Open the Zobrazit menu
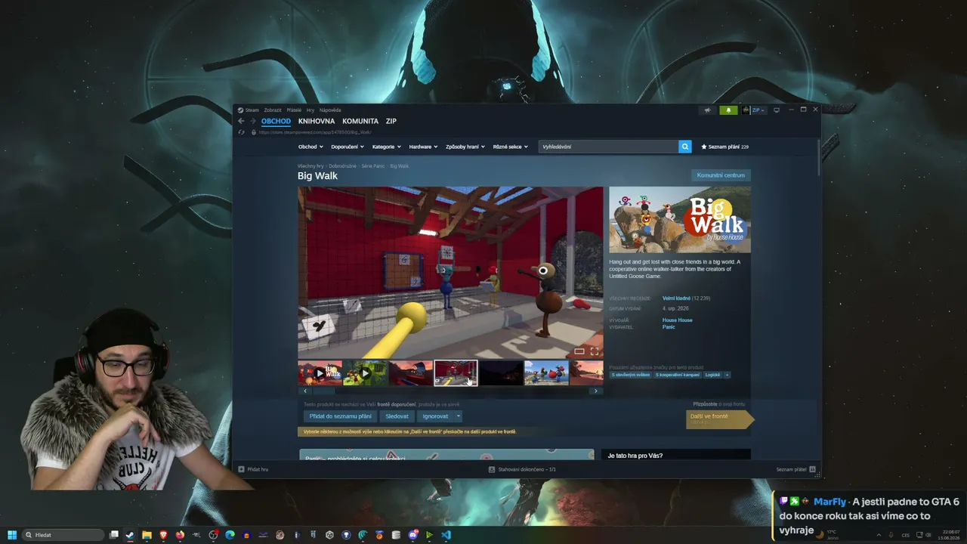This screenshot has height=544, width=967. pyautogui.click(x=273, y=110)
